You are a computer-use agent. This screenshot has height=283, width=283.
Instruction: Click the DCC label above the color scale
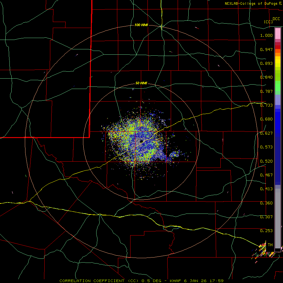click(276, 19)
